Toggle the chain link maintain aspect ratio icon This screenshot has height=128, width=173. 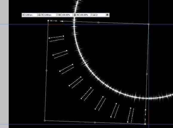pos(75,15)
